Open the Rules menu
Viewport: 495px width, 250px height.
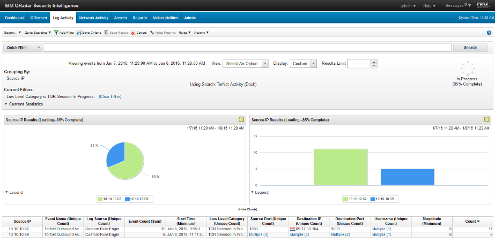click(x=184, y=33)
